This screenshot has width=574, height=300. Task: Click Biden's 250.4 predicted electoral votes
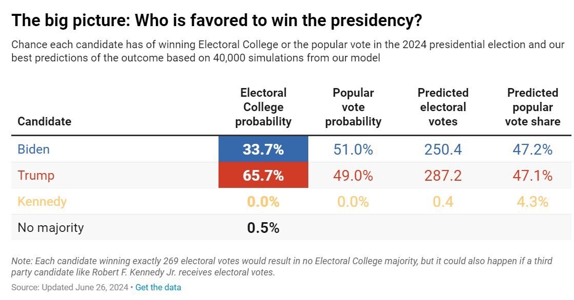tap(443, 149)
